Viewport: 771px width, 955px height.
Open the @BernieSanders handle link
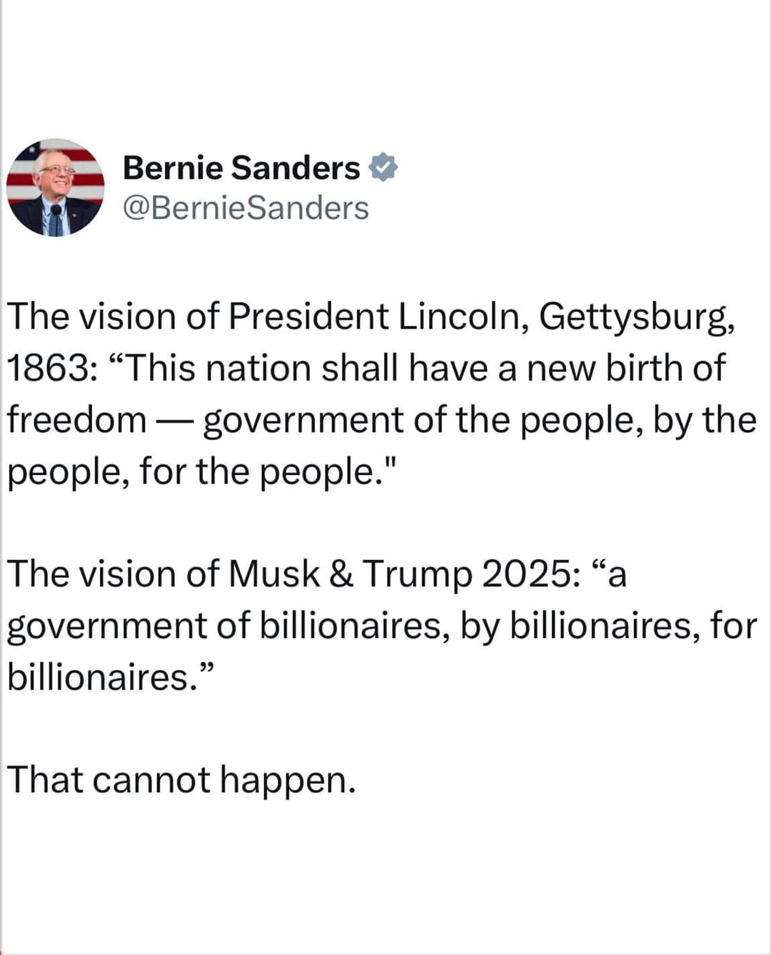246,208
